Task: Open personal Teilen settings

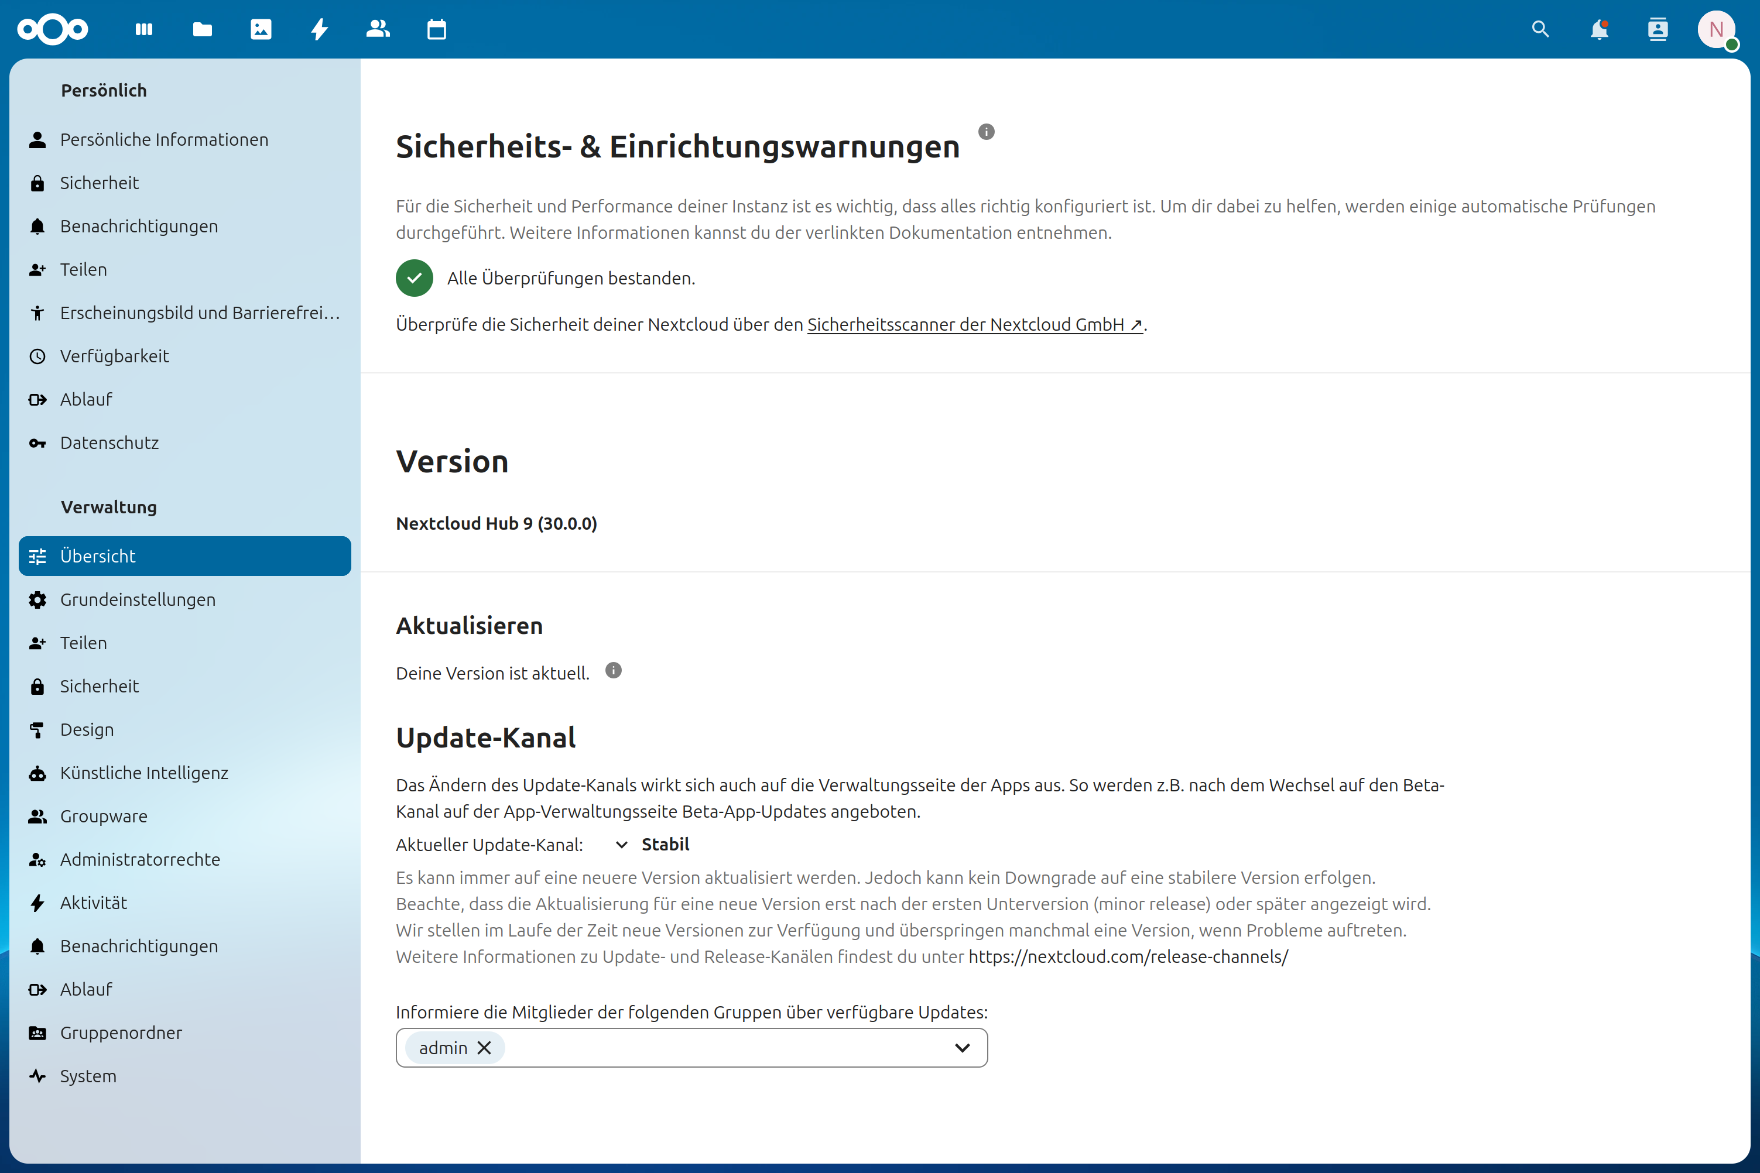Action: (x=185, y=269)
